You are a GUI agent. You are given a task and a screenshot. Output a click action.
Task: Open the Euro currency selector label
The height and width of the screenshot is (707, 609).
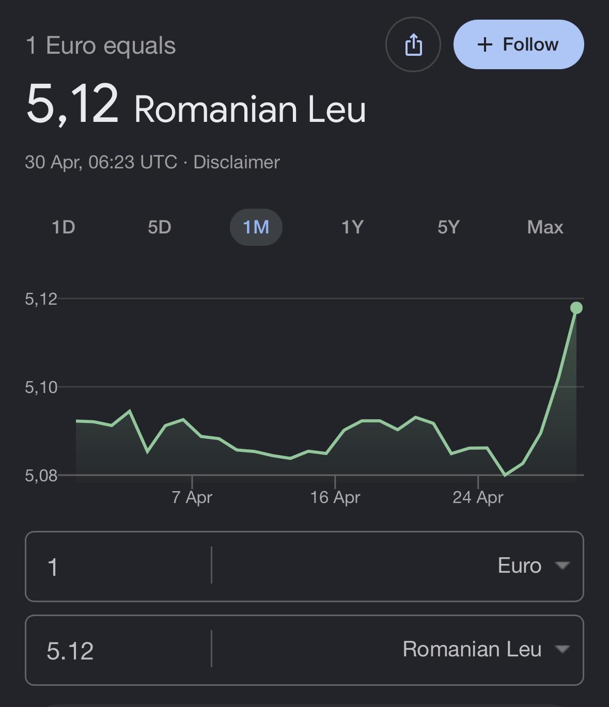coord(519,565)
